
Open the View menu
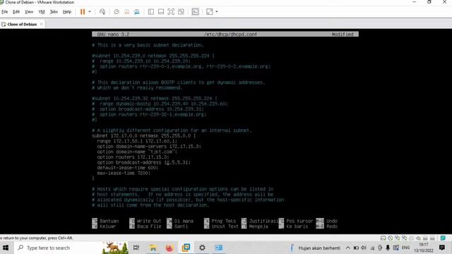coord(29,12)
